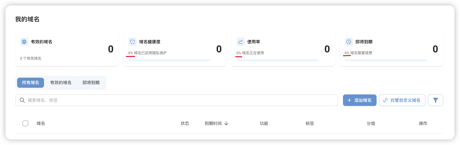Click the clock icon in 即将到期 card

click(349, 42)
